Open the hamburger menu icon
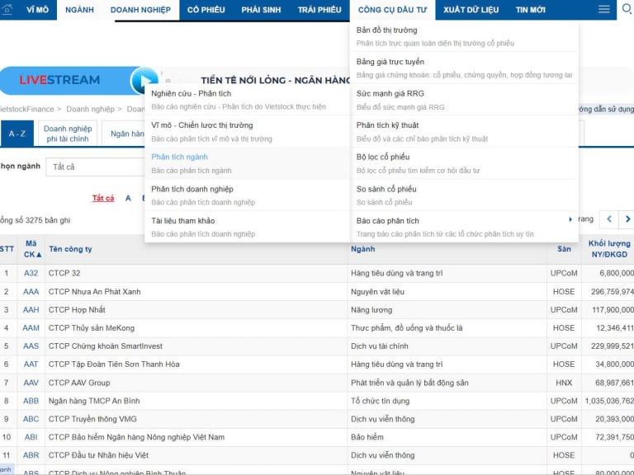This screenshot has width=634, height=475. tap(603, 9)
